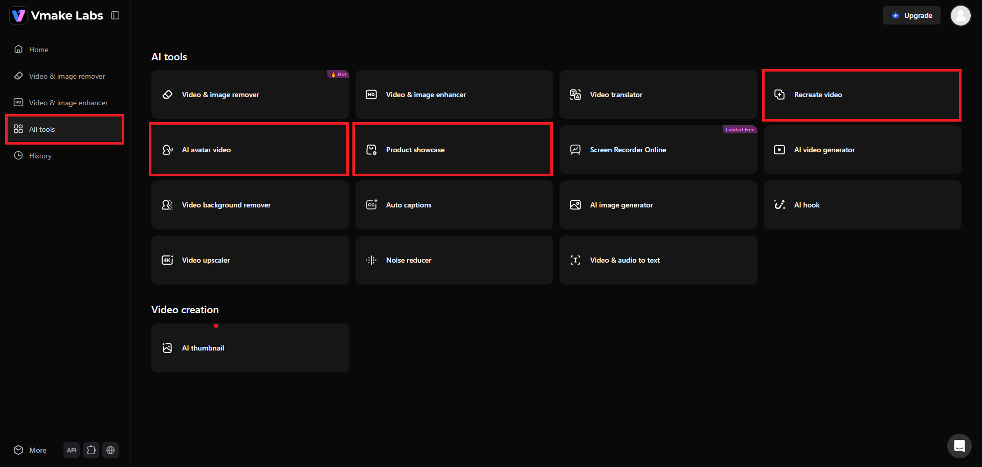Click the AI avatar video icon

167,150
